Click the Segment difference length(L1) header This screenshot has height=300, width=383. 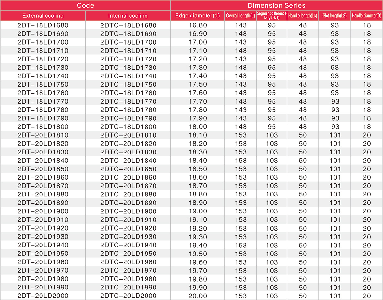(x=272, y=16)
